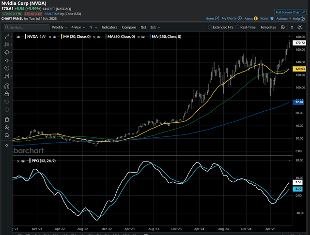The height and width of the screenshot is (235, 310).
Task: Click the blue MA (150) color swatch
Action: 150,36
